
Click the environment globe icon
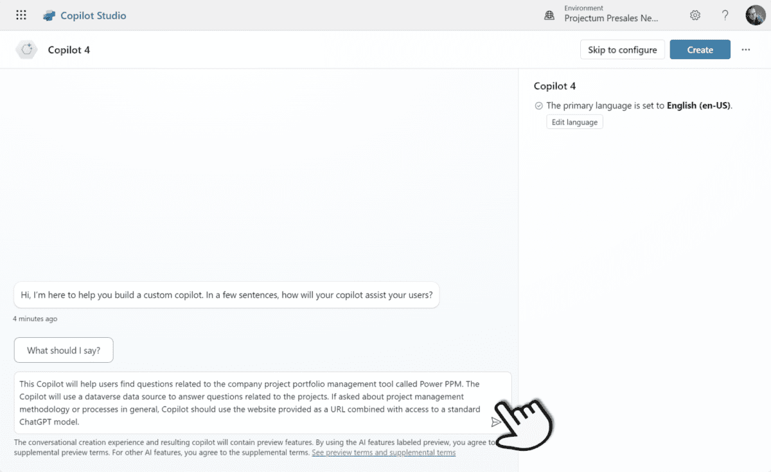tap(549, 15)
